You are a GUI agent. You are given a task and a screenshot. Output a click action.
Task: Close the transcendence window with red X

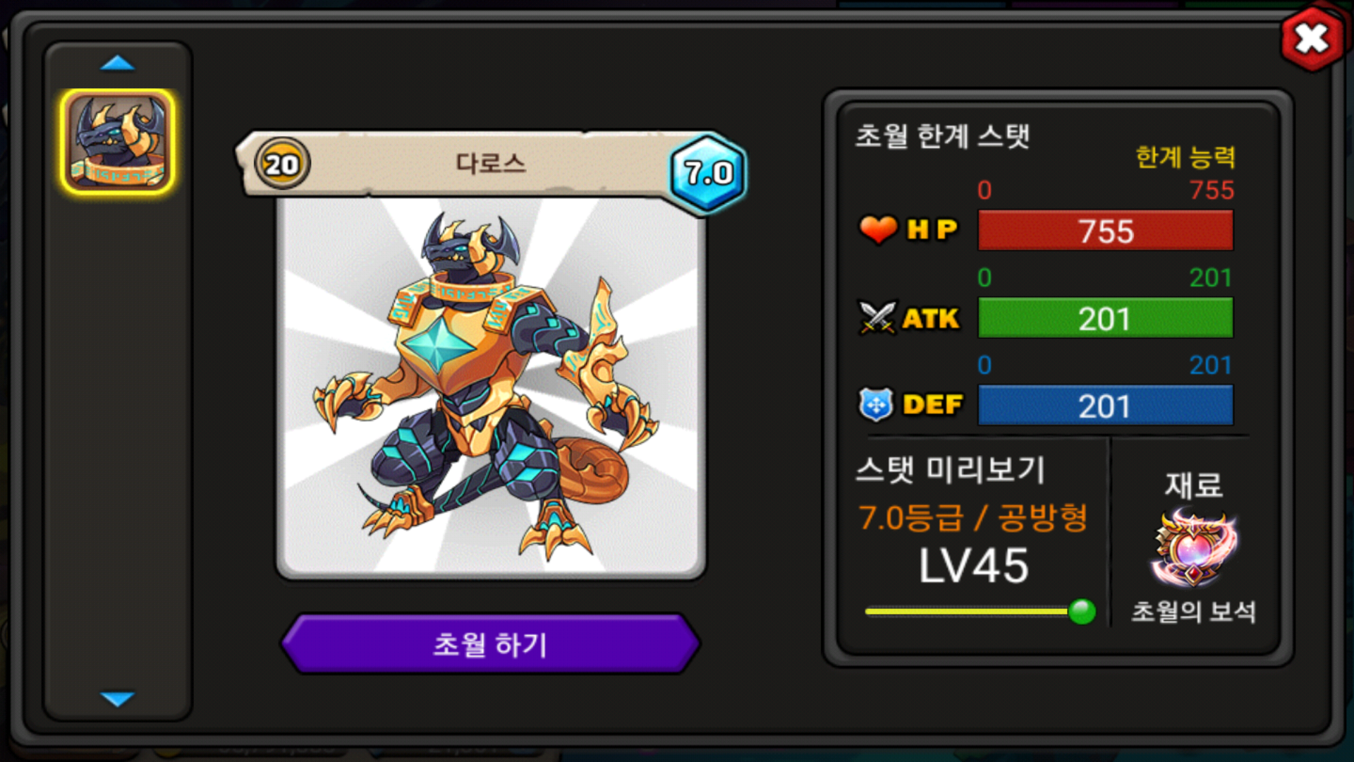tap(1311, 39)
